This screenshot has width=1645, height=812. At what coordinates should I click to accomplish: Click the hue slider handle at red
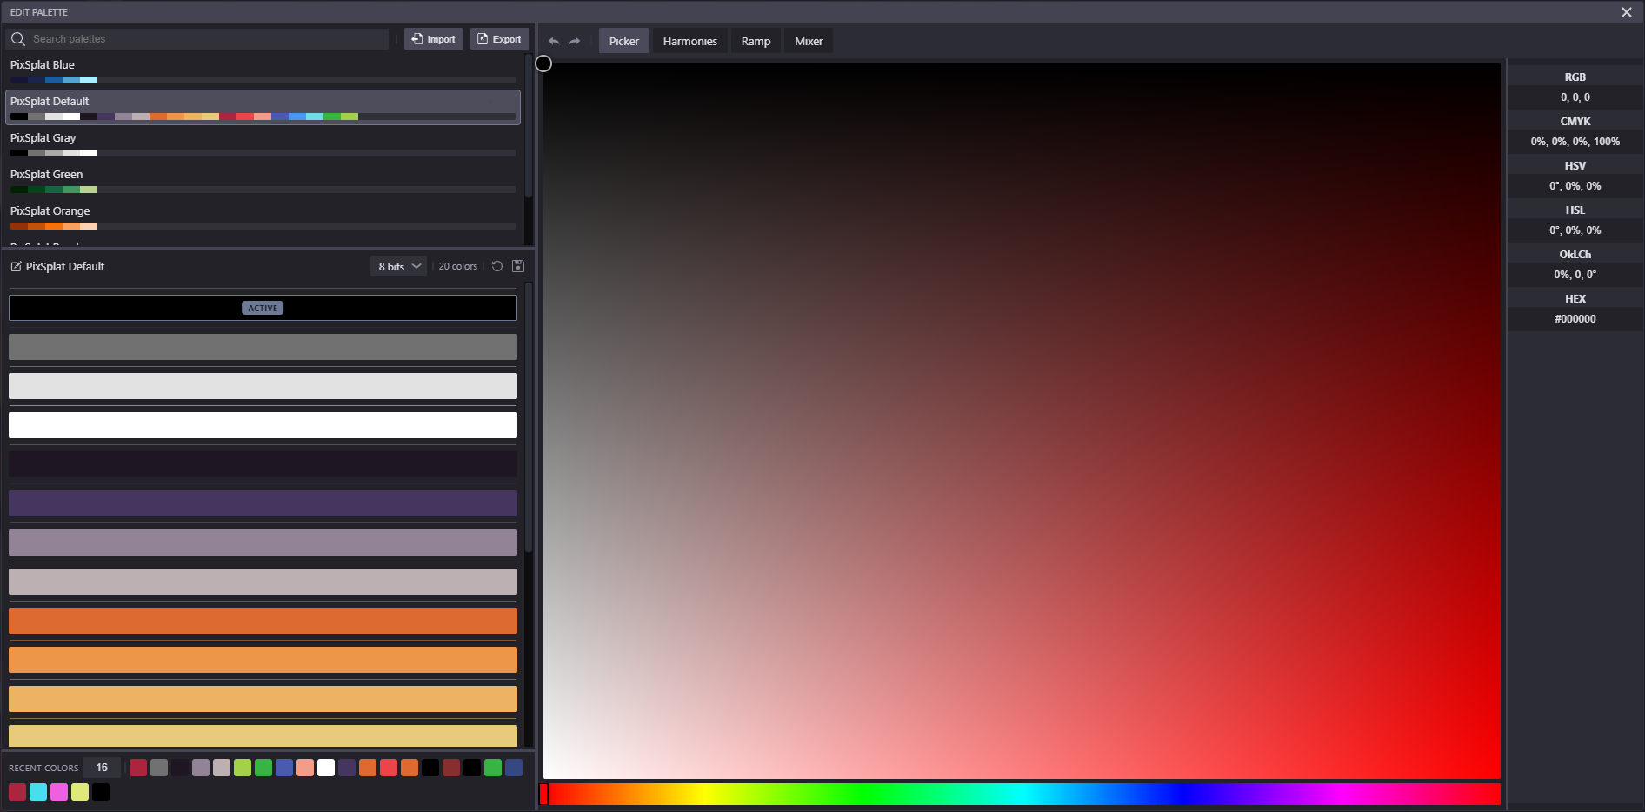pos(543,794)
